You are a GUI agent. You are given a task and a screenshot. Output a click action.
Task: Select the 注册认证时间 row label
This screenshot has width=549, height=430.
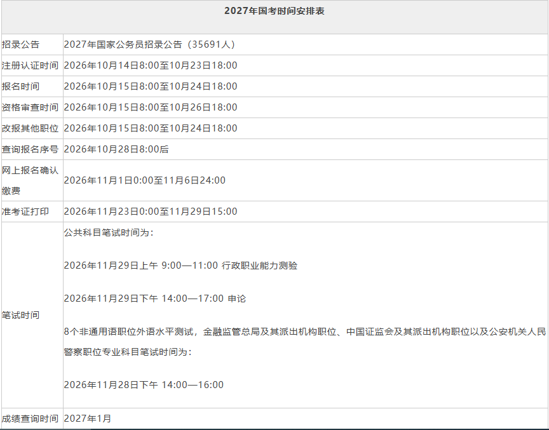[30, 65]
